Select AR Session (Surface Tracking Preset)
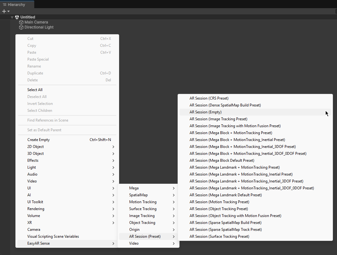The image size is (337, 255). (219, 236)
